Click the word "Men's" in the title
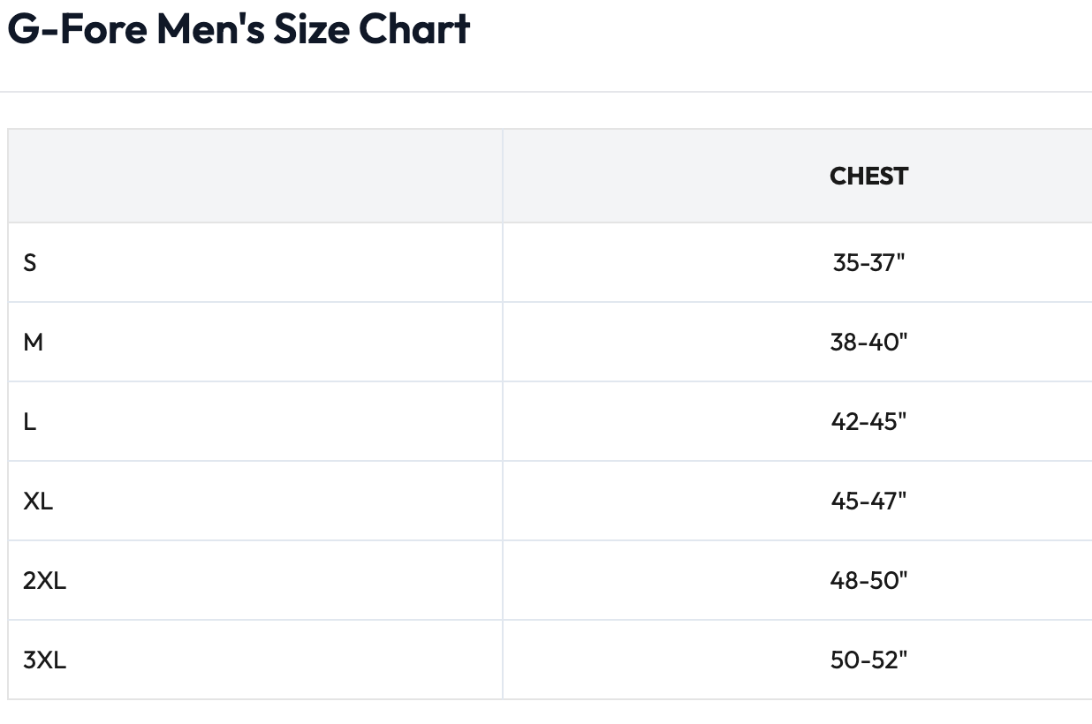The width and height of the screenshot is (1092, 724). point(209,29)
